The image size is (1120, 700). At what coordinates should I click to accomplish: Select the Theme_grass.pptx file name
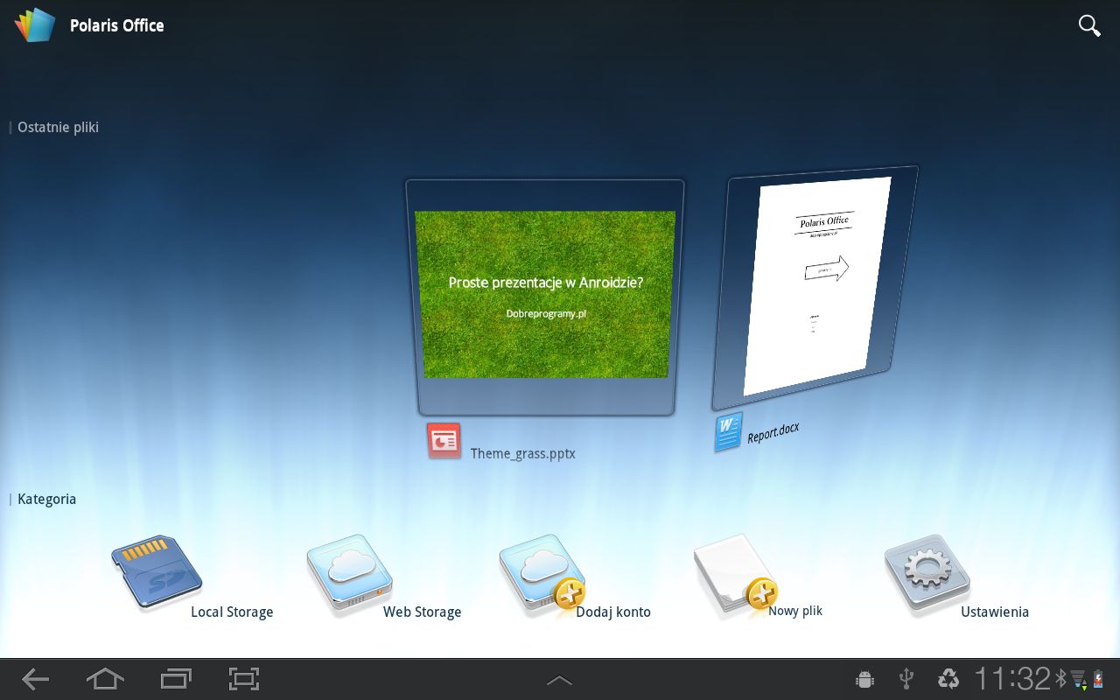click(523, 453)
